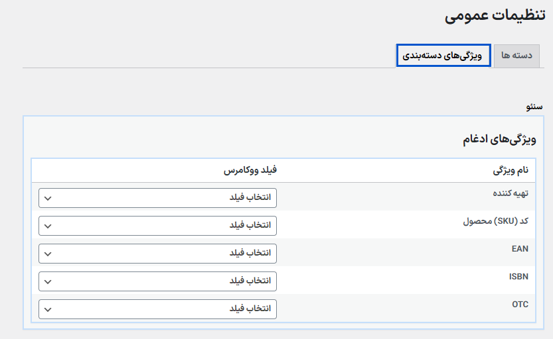The image size is (553, 339).
Task: Click the ویژگی‌های ادغام section heading
Action: coord(499,139)
